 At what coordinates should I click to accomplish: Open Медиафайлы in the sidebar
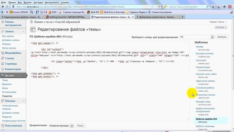click(x=13, y=53)
